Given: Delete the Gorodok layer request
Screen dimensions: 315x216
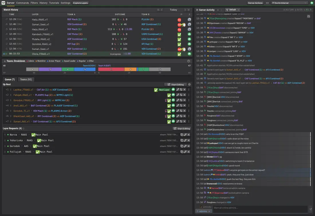Looking at the screenshot, I should click(189, 146).
